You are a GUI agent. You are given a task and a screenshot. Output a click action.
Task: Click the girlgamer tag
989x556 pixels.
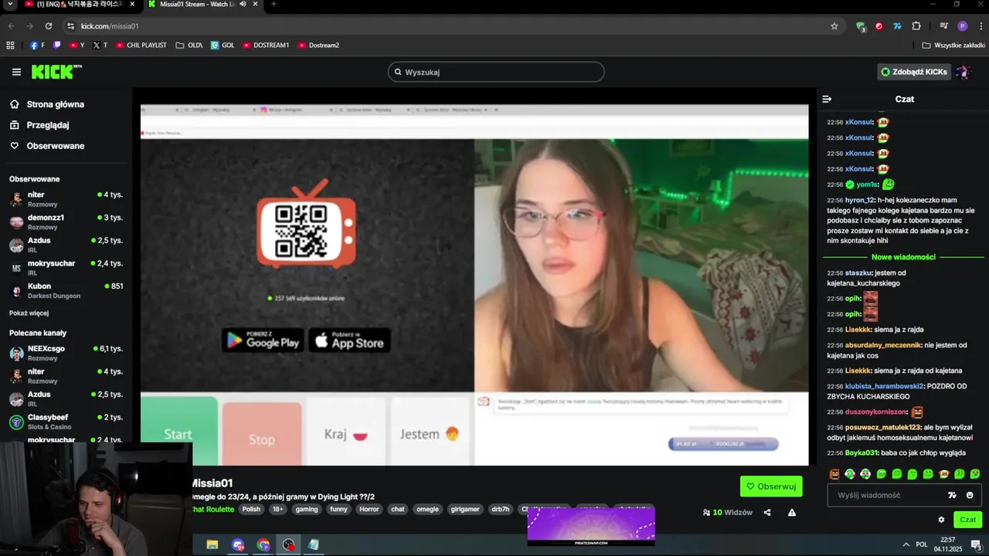coord(465,509)
